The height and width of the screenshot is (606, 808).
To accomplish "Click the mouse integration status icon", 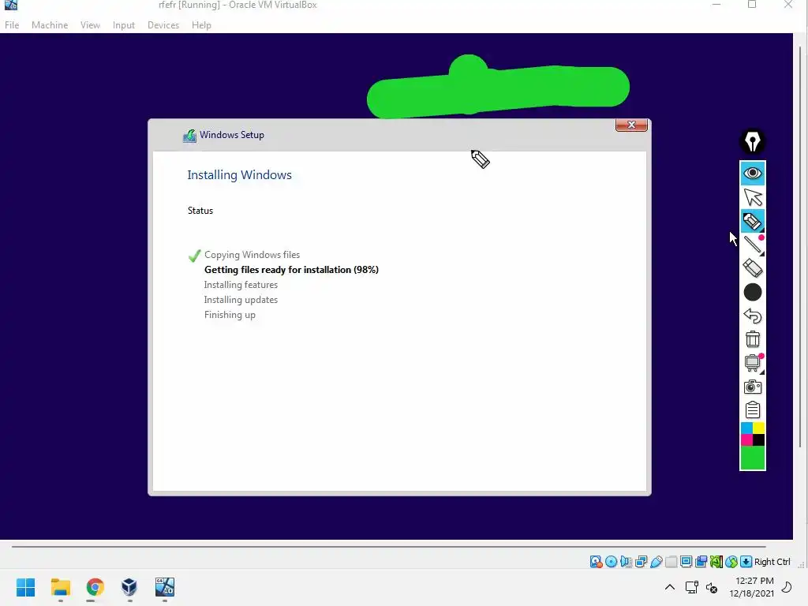I will tap(731, 562).
